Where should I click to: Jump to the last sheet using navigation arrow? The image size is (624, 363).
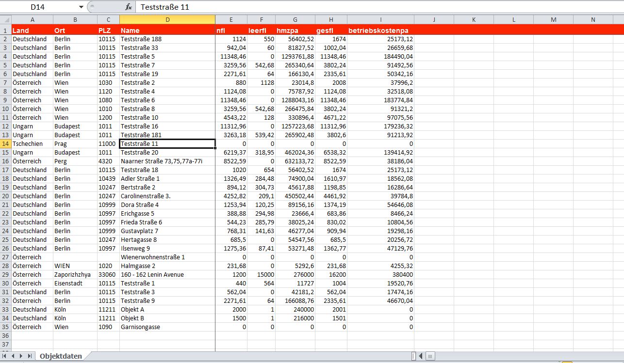[x=30, y=356]
